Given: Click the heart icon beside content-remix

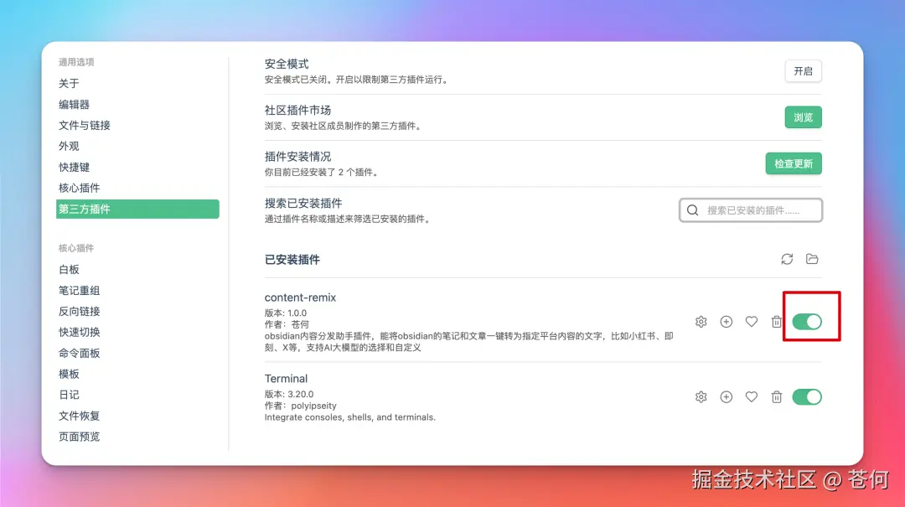Looking at the screenshot, I should coord(751,321).
